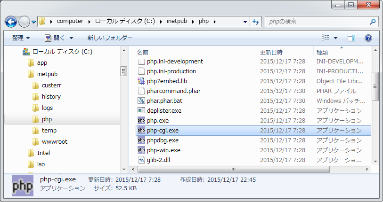Select the glib-2.dll file icon

(x=141, y=160)
